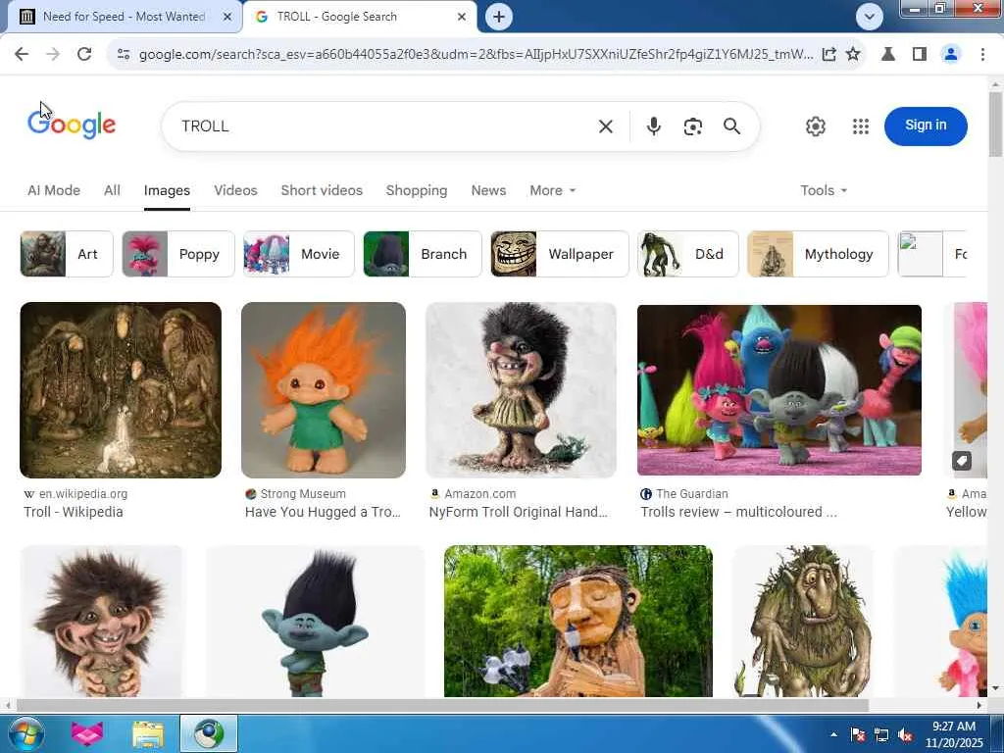
Task: Open the Wikipedia troll painting thumbnail
Action: 121,390
